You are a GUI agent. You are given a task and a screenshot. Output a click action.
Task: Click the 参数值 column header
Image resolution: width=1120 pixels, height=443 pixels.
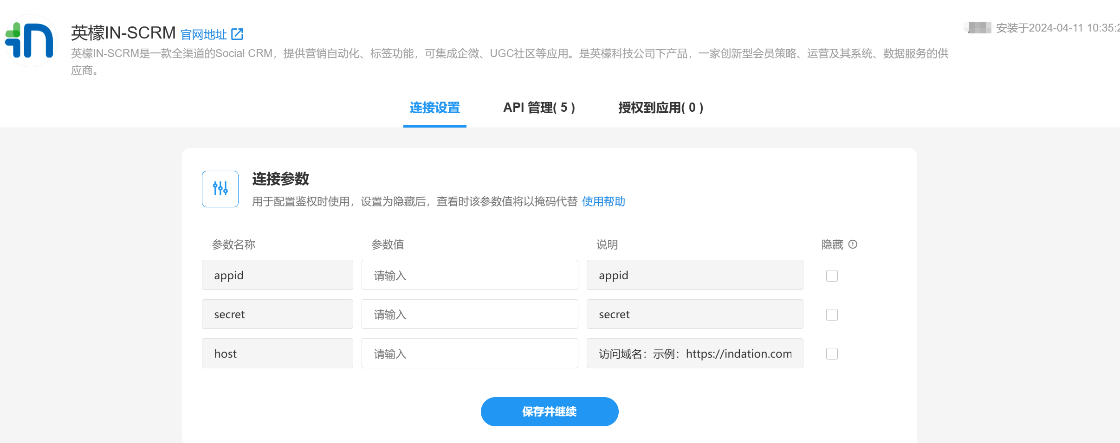tap(388, 244)
